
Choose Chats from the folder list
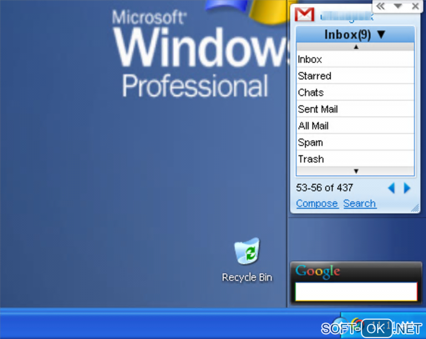[355, 92]
